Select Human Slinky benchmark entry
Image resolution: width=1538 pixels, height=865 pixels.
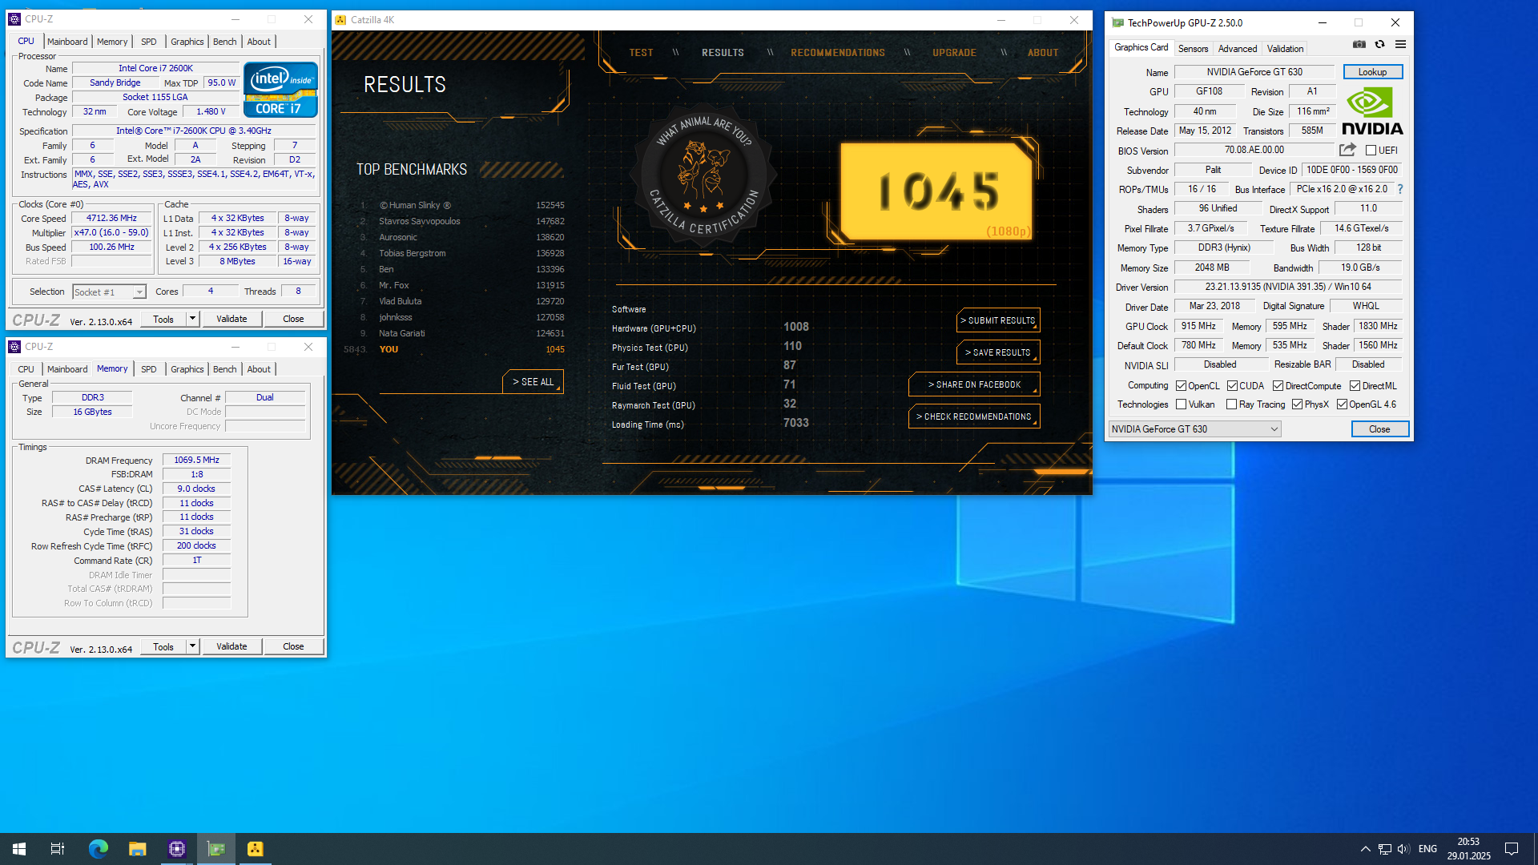tap(462, 205)
